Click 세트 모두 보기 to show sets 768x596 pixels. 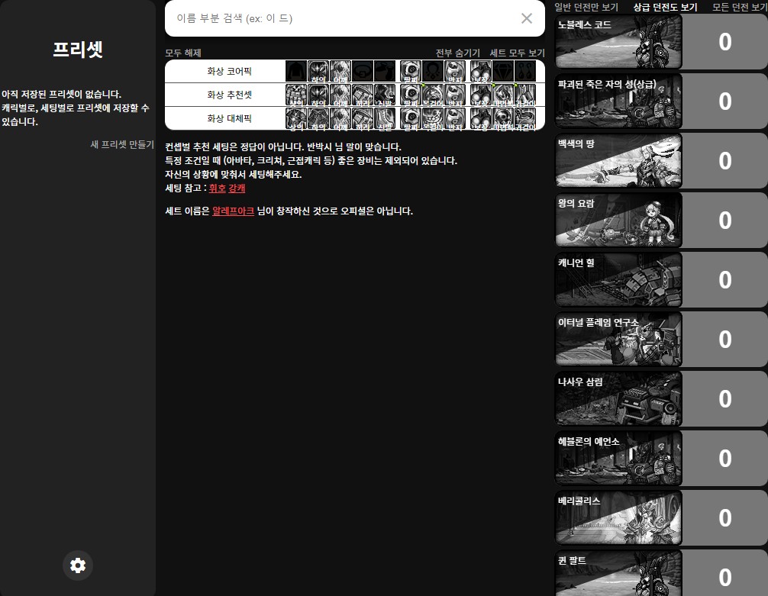pyautogui.click(x=517, y=53)
